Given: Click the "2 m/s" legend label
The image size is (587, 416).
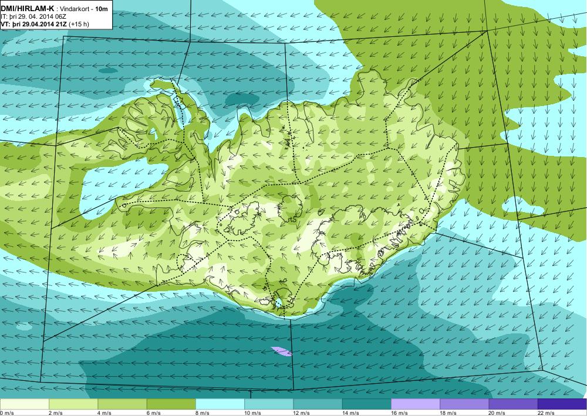Looking at the screenshot, I should coord(56,413).
